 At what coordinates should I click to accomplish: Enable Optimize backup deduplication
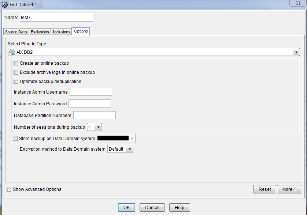pyautogui.click(x=16, y=81)
